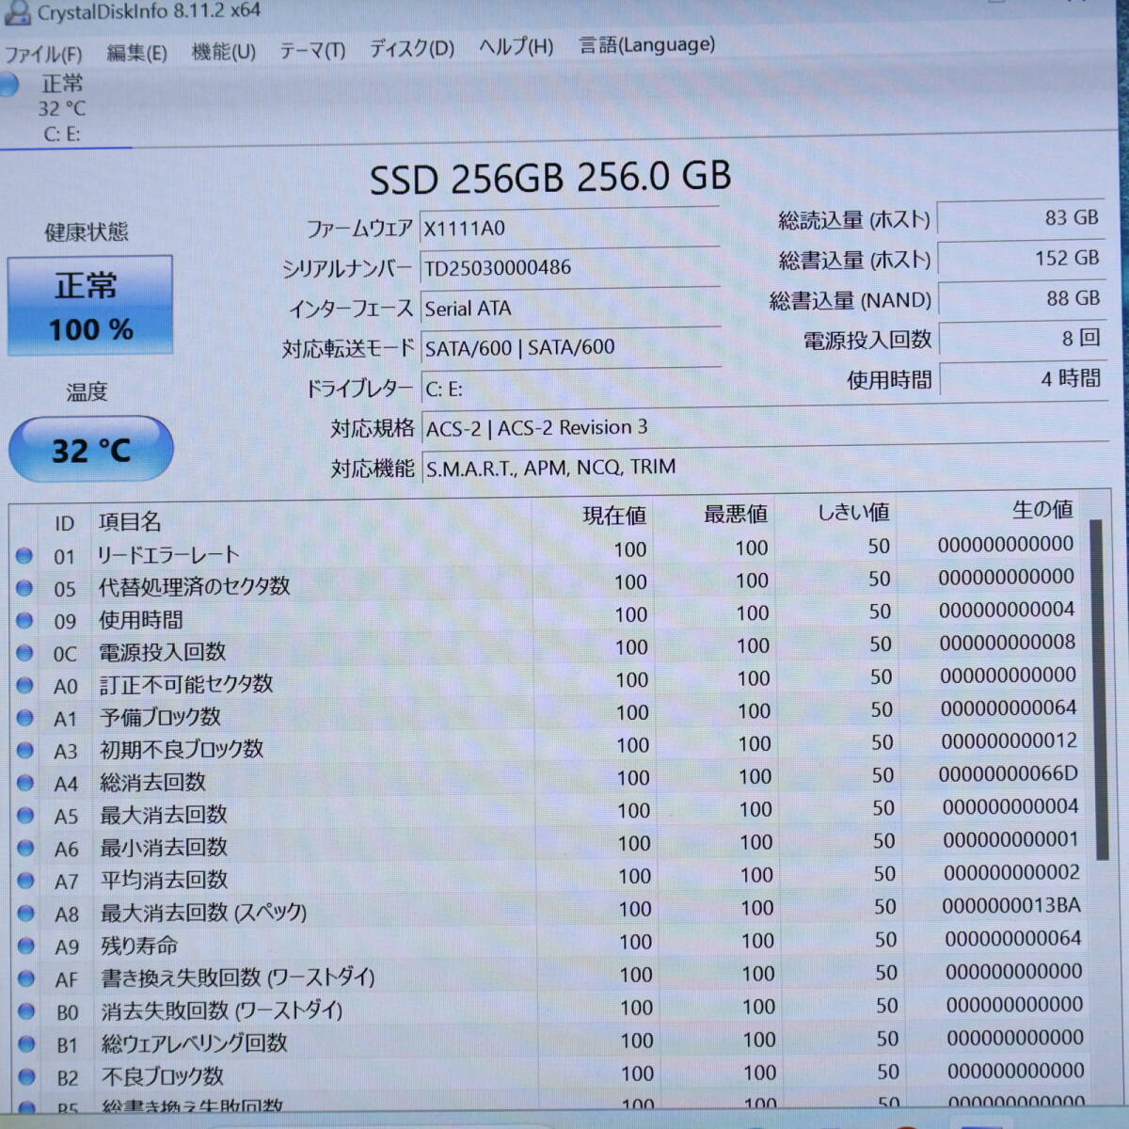
Task: Select the 総ウェアレベリング回数 row name
Action: pyautogui.click(x=195, y=1043)
